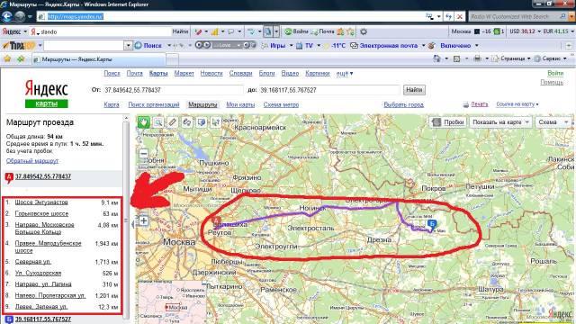
Task: Click the Печать link
Action: pyautogui.click(x=480, y=104)
